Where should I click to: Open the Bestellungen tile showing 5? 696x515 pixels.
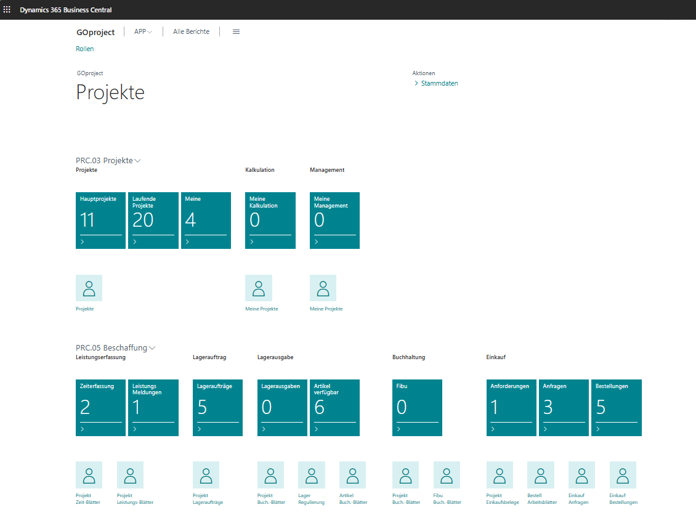click(x=617, y=408)
